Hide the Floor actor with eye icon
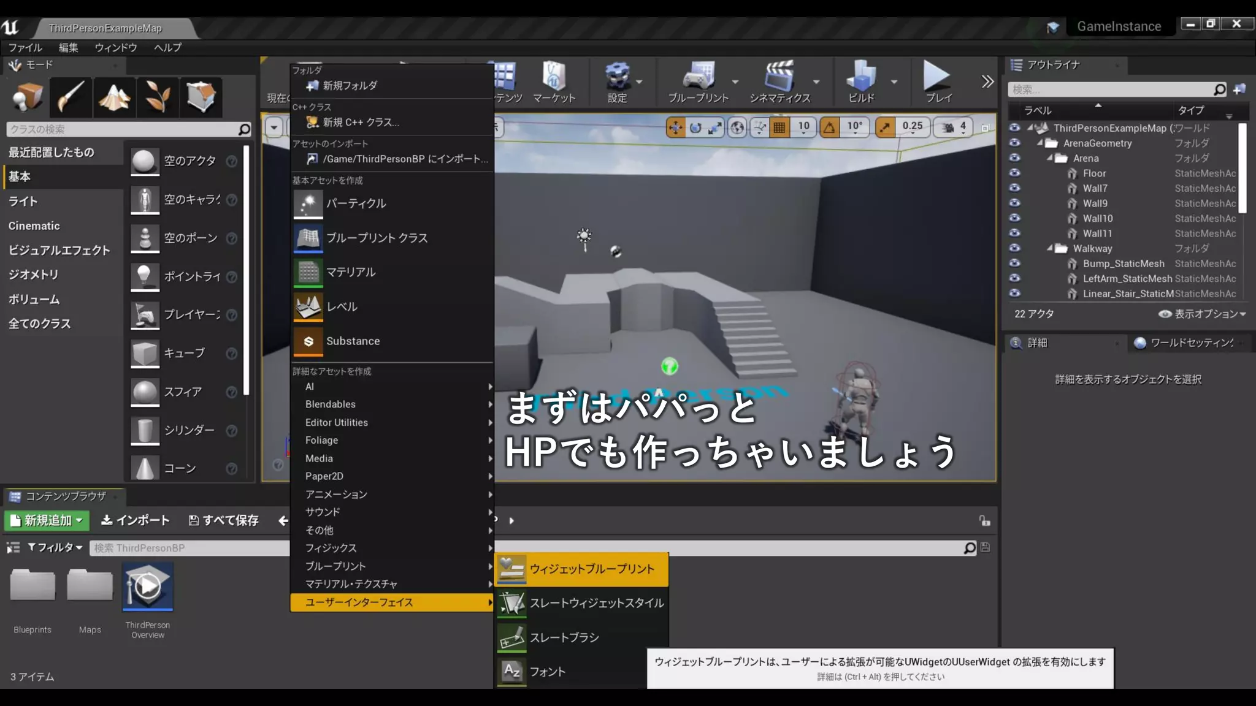The width and height of the screenshot is (1256, 706). click(1014, 173)
